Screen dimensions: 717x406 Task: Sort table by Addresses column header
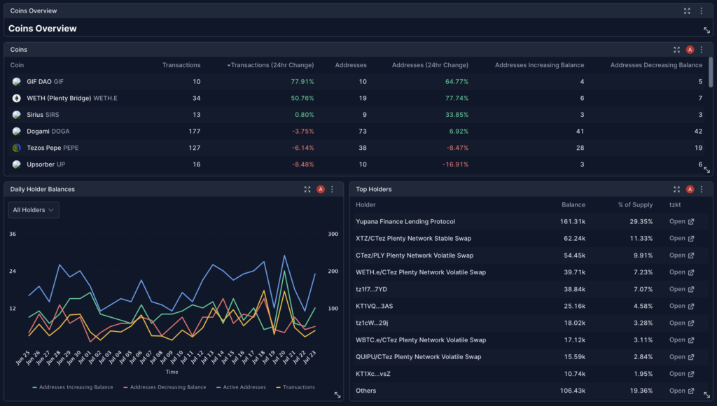coord(351,65)
